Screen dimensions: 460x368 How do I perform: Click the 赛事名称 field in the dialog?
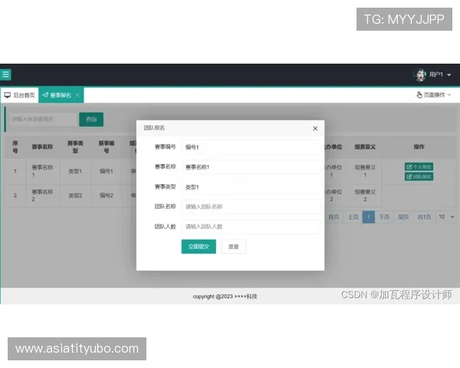click(x=251, y=166)
